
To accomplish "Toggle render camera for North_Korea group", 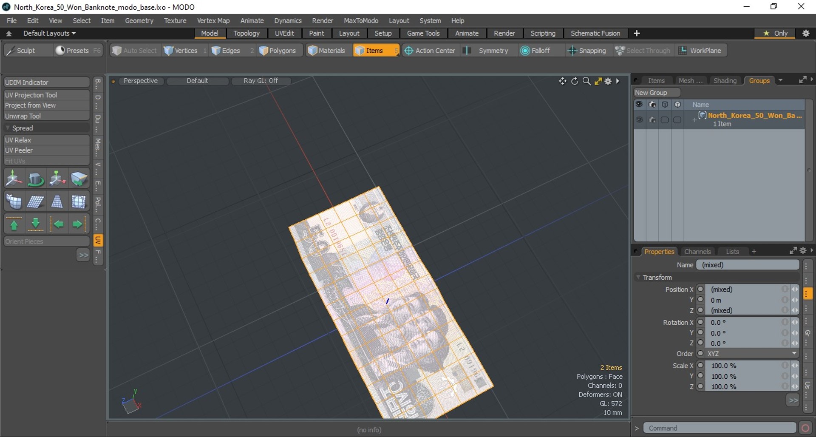I will coord(652,120).
